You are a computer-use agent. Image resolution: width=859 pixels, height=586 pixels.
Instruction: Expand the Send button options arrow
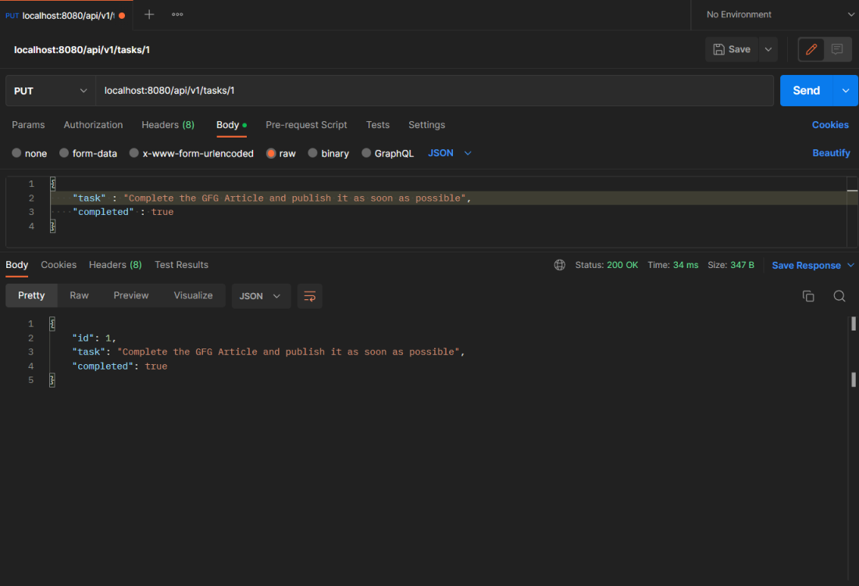(846, 91)
